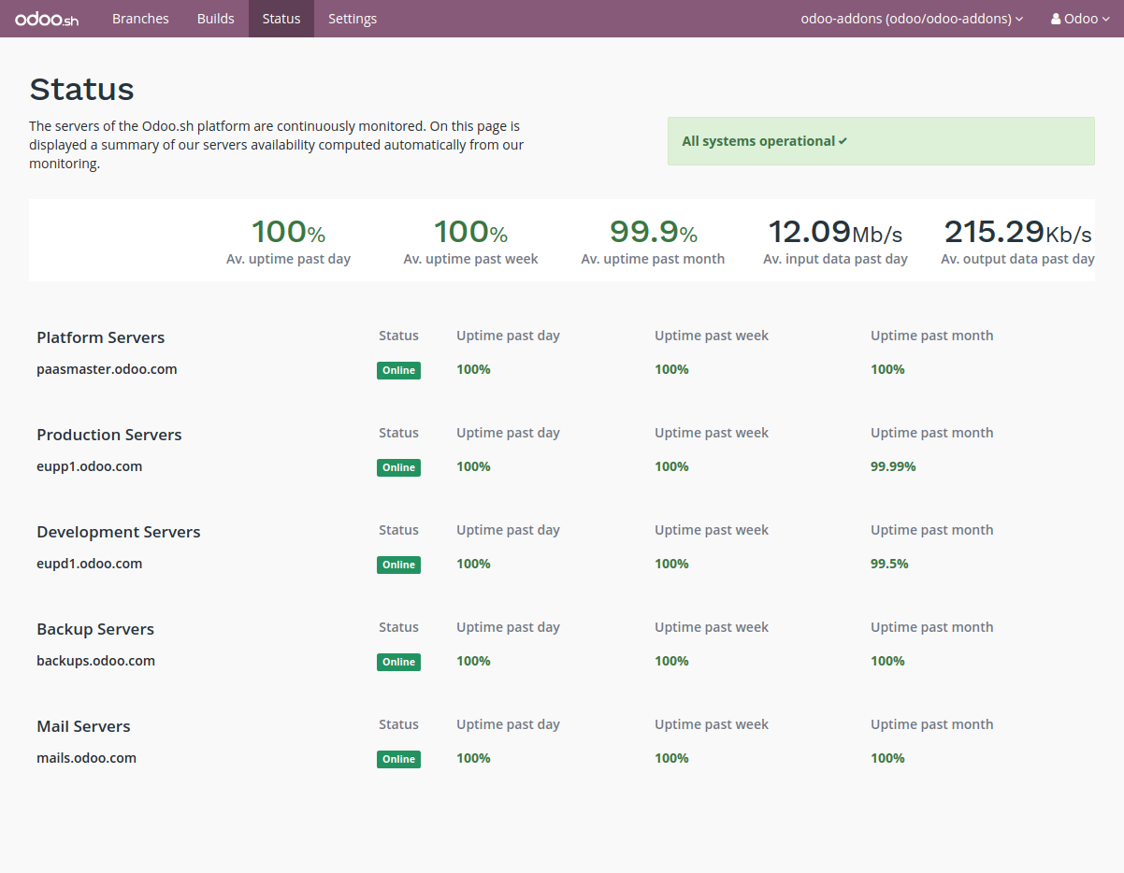Open the Builds tab
The image size is (1124, 873).
215,19
